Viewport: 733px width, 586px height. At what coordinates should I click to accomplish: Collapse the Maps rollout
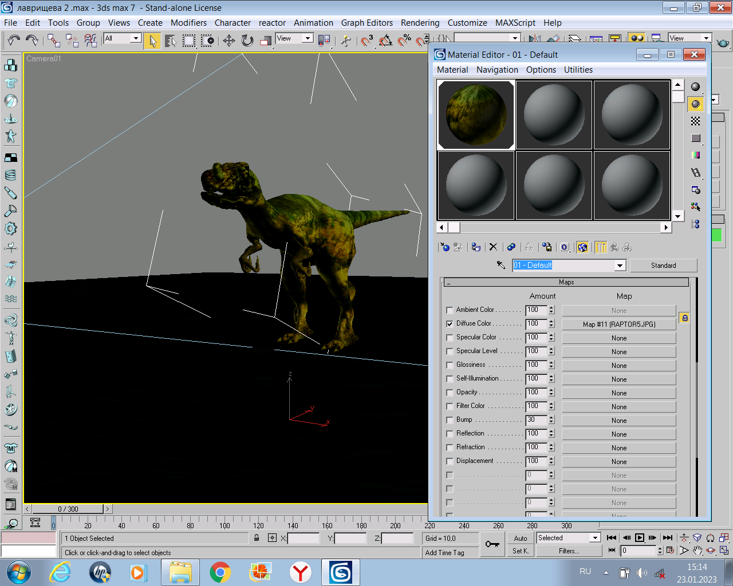click(566, 282)
